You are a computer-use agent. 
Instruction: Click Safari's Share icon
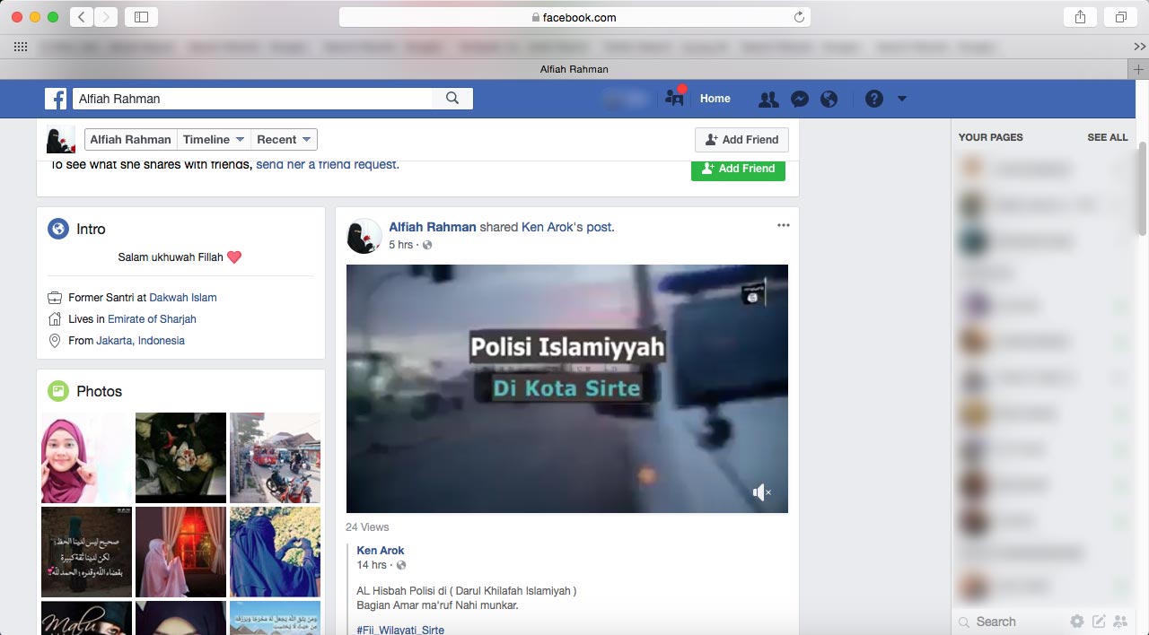coord(1080,17)
